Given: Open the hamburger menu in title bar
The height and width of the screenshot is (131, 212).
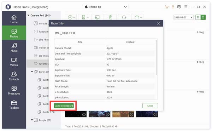Looking at the screenshot, I should pos(186,7).
